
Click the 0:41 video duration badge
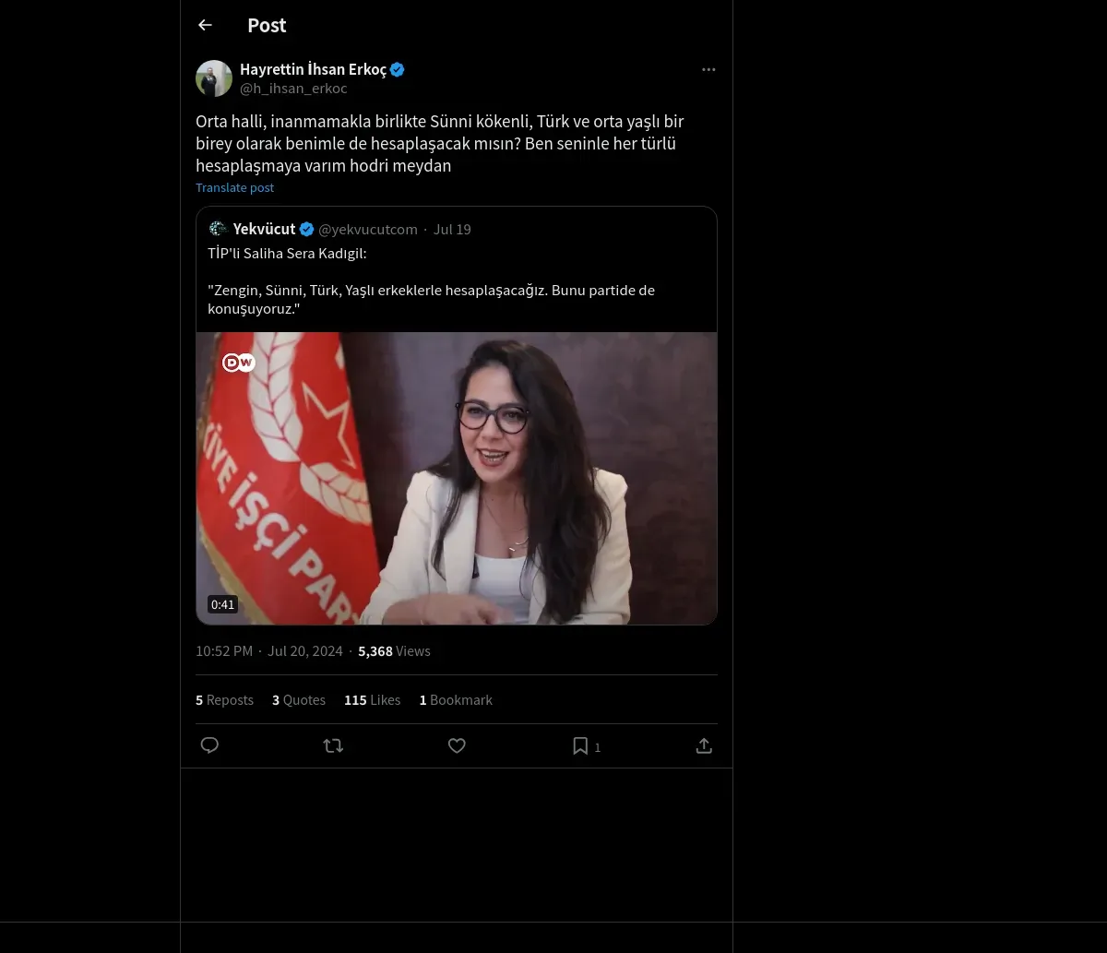click(222, 604)
